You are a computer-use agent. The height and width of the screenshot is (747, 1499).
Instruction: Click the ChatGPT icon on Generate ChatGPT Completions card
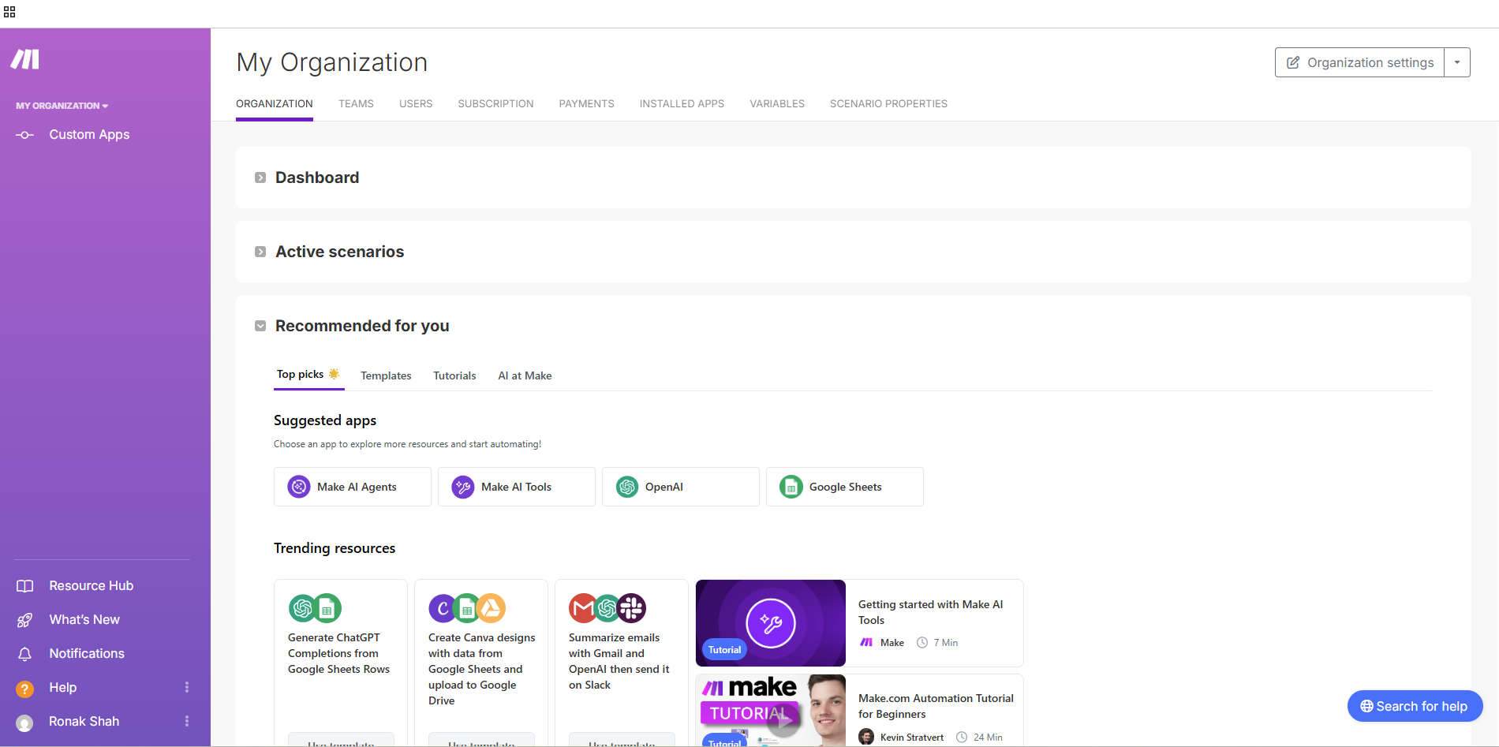(302, 608)
